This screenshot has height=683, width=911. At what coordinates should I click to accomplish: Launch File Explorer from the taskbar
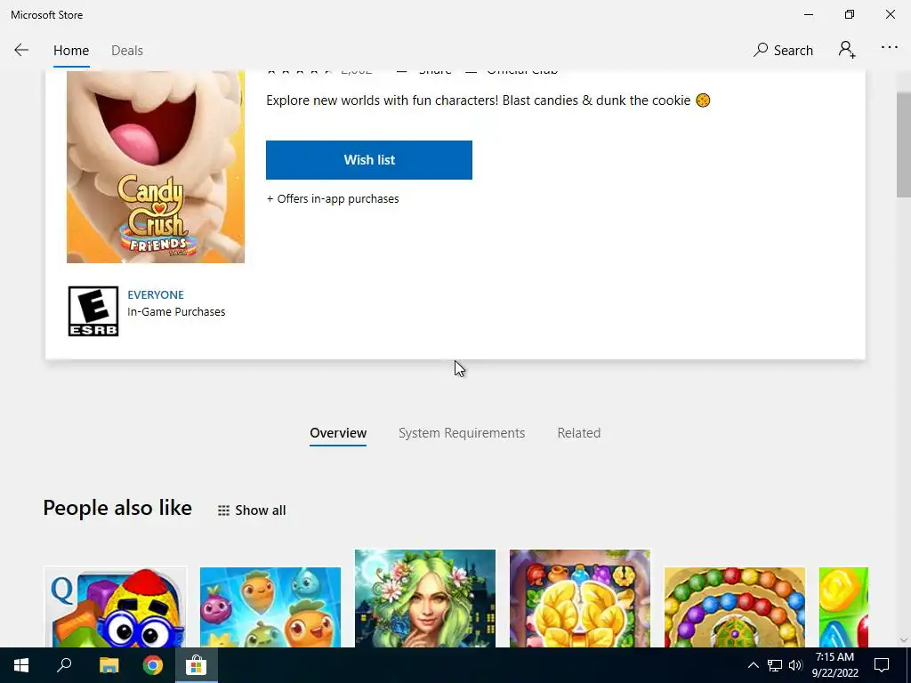click(x=109, y=665)
